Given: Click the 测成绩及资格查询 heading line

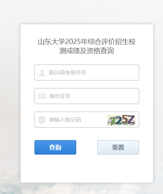Looking at the screenshot, I should click(87, 51).
